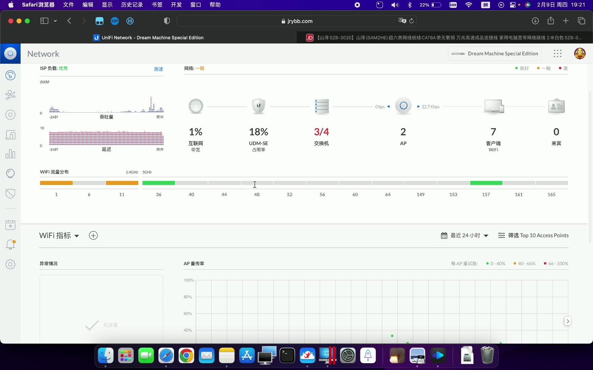593x370 pixels.
Task: Click the AP circle icon in the topology
Action: 403,106
